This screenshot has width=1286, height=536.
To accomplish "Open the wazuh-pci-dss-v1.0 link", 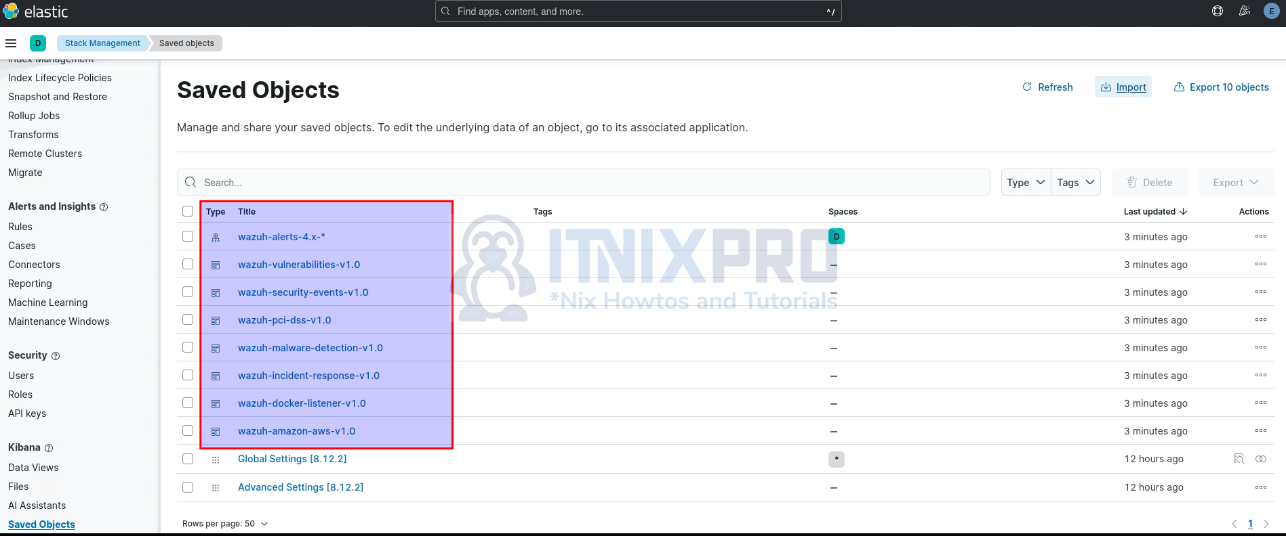I will (284, 320).
